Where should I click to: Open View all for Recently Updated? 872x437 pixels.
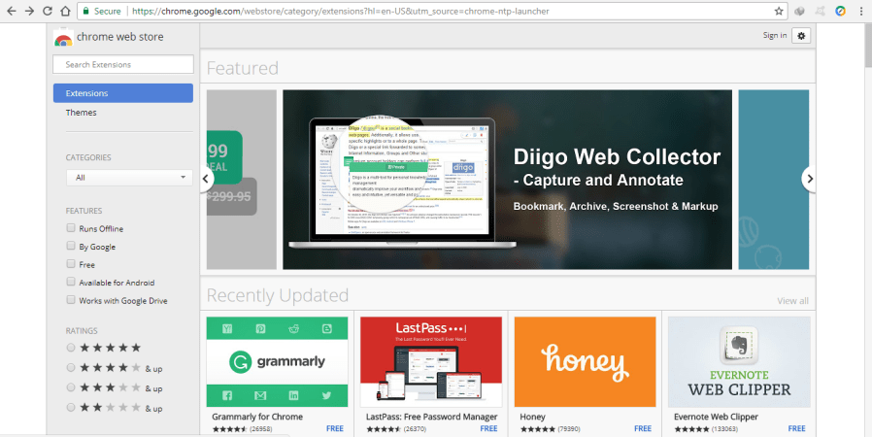point(792,301)
